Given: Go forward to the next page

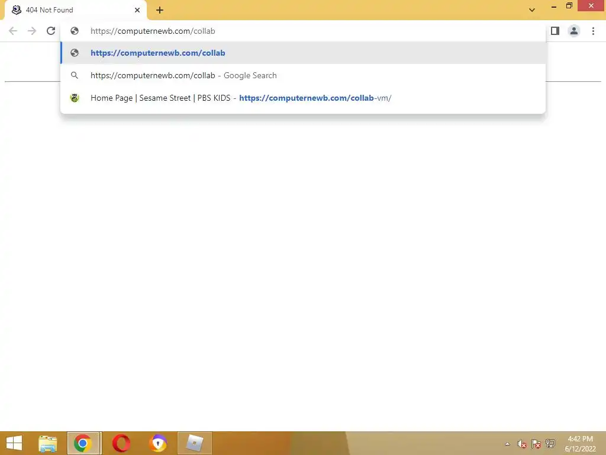Looking at the screenshot, I should coord(32,31).
